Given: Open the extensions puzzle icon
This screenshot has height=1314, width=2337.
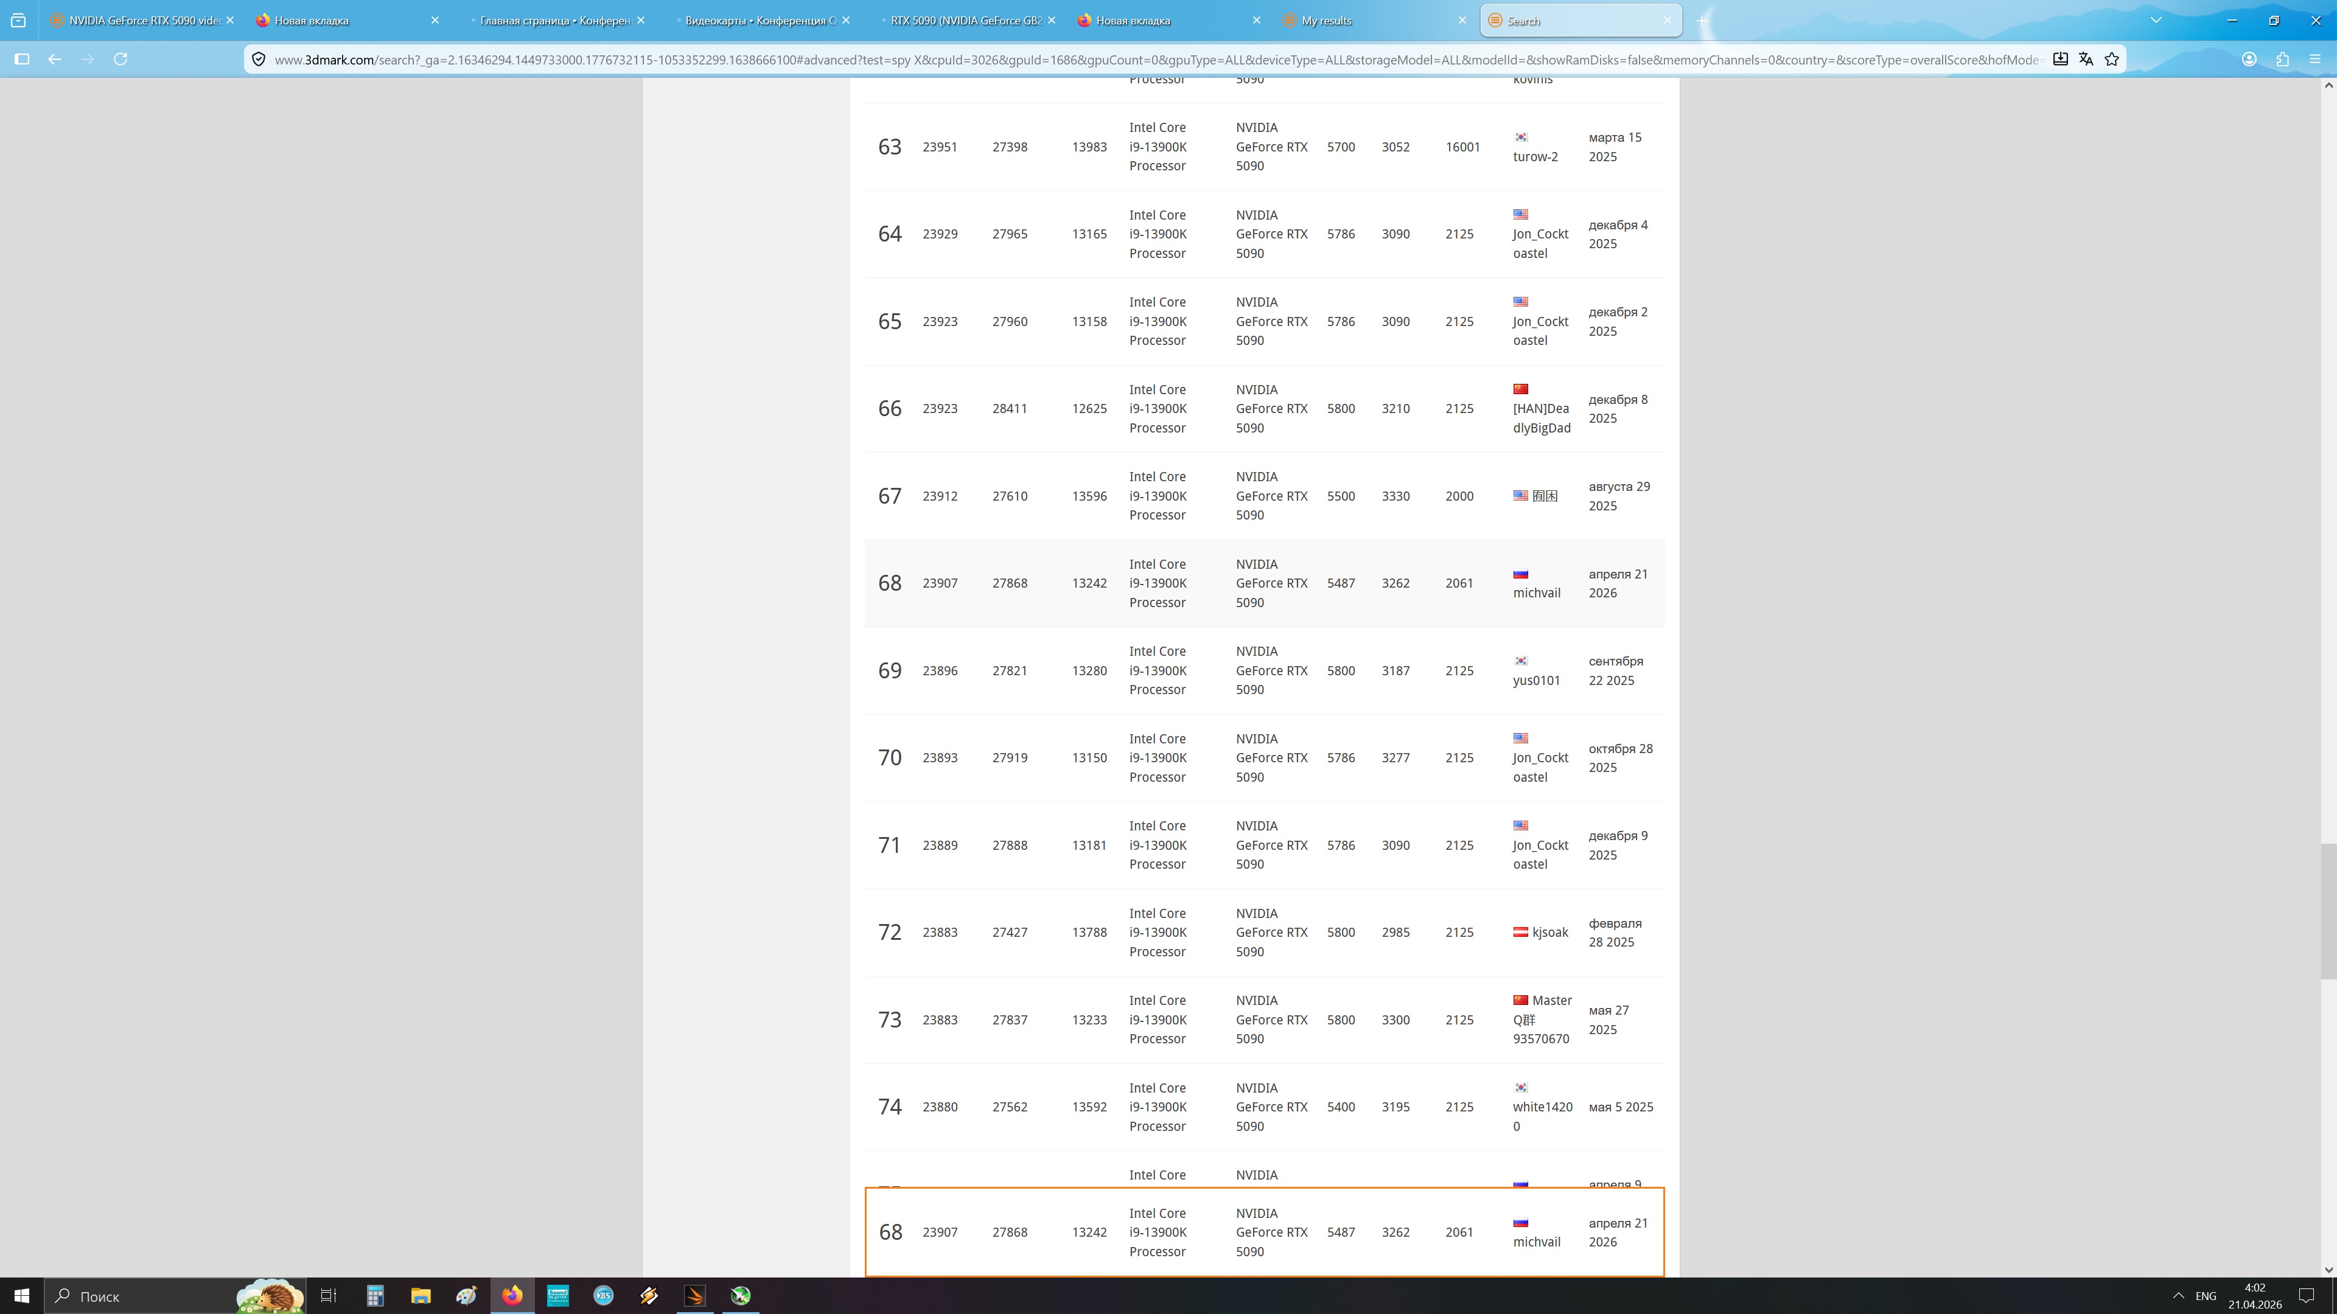Looking at the screenshot, I should (2283, 59).
